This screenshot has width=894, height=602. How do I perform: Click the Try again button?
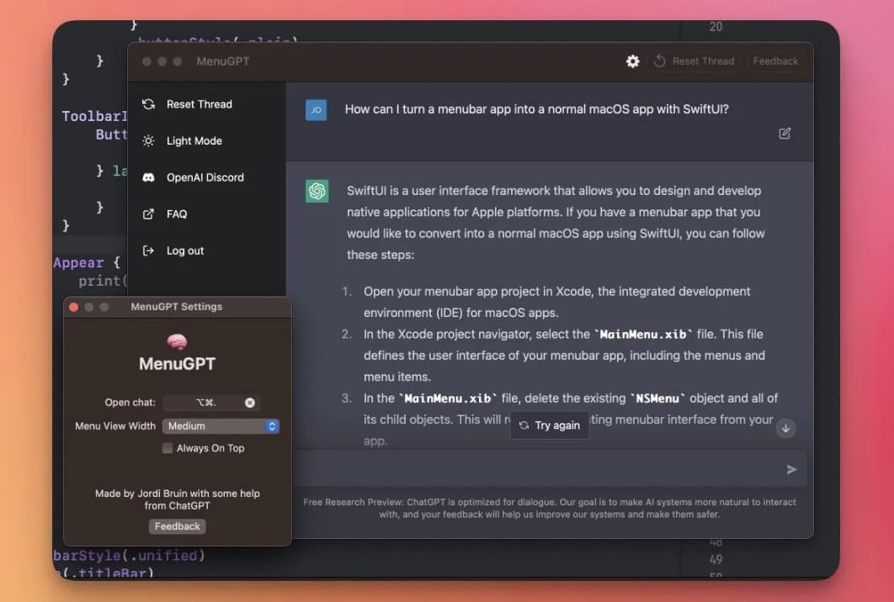click(549, 425)
